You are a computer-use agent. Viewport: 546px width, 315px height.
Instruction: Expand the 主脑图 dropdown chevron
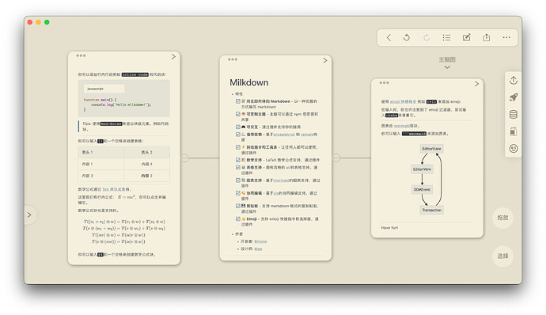coord(447,67)
